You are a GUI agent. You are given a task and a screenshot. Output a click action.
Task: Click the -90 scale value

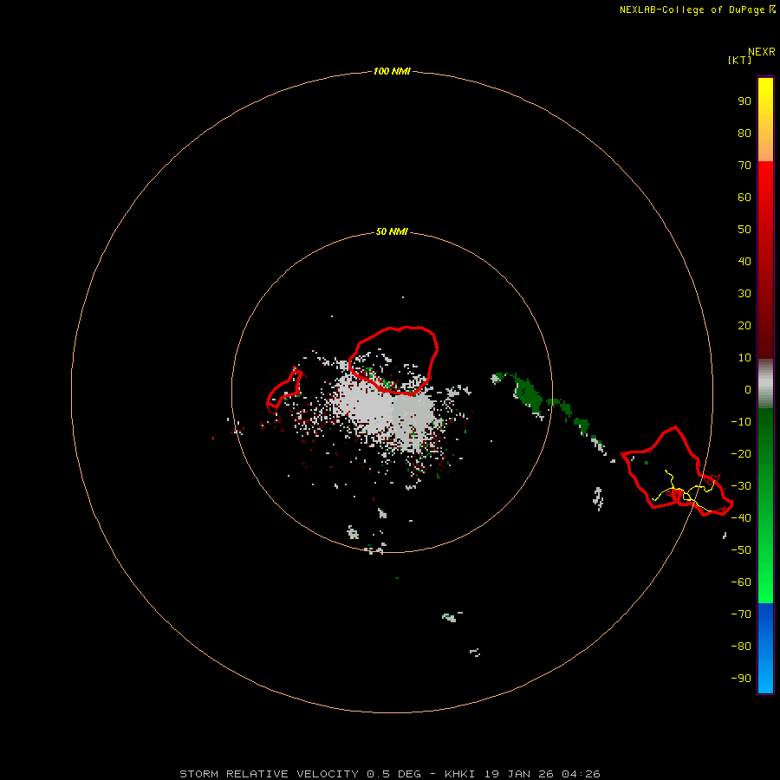[741, 679]
